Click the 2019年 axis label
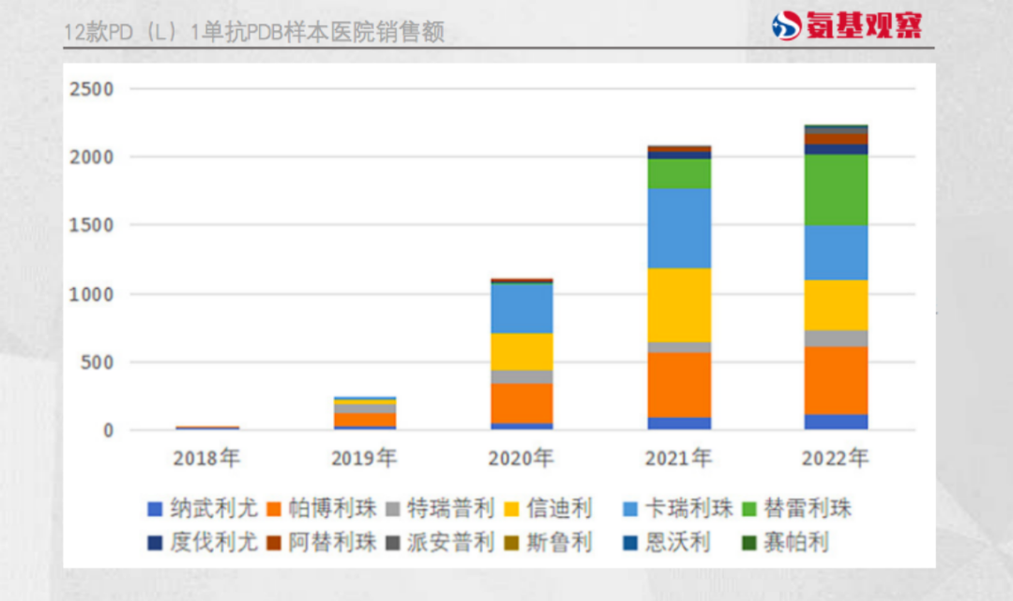The width and height of the screenshot is (1013, 601). click(x=364, y=458)
